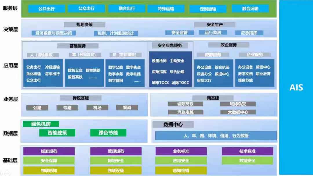Select the yellow 感知终端 box

pyautogui.click(x=181, y=170)
